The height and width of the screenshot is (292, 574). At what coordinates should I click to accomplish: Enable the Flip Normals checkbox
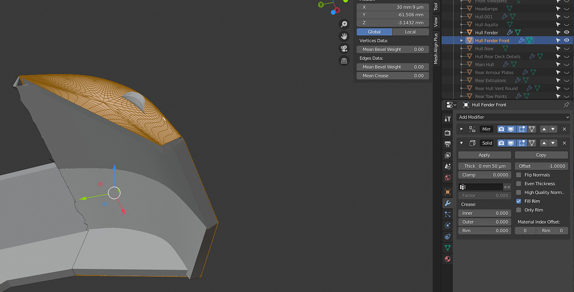(519, 175)
